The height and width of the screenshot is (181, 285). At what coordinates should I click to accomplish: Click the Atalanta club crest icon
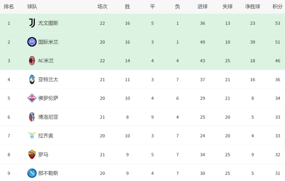click(x=32, y=79)
